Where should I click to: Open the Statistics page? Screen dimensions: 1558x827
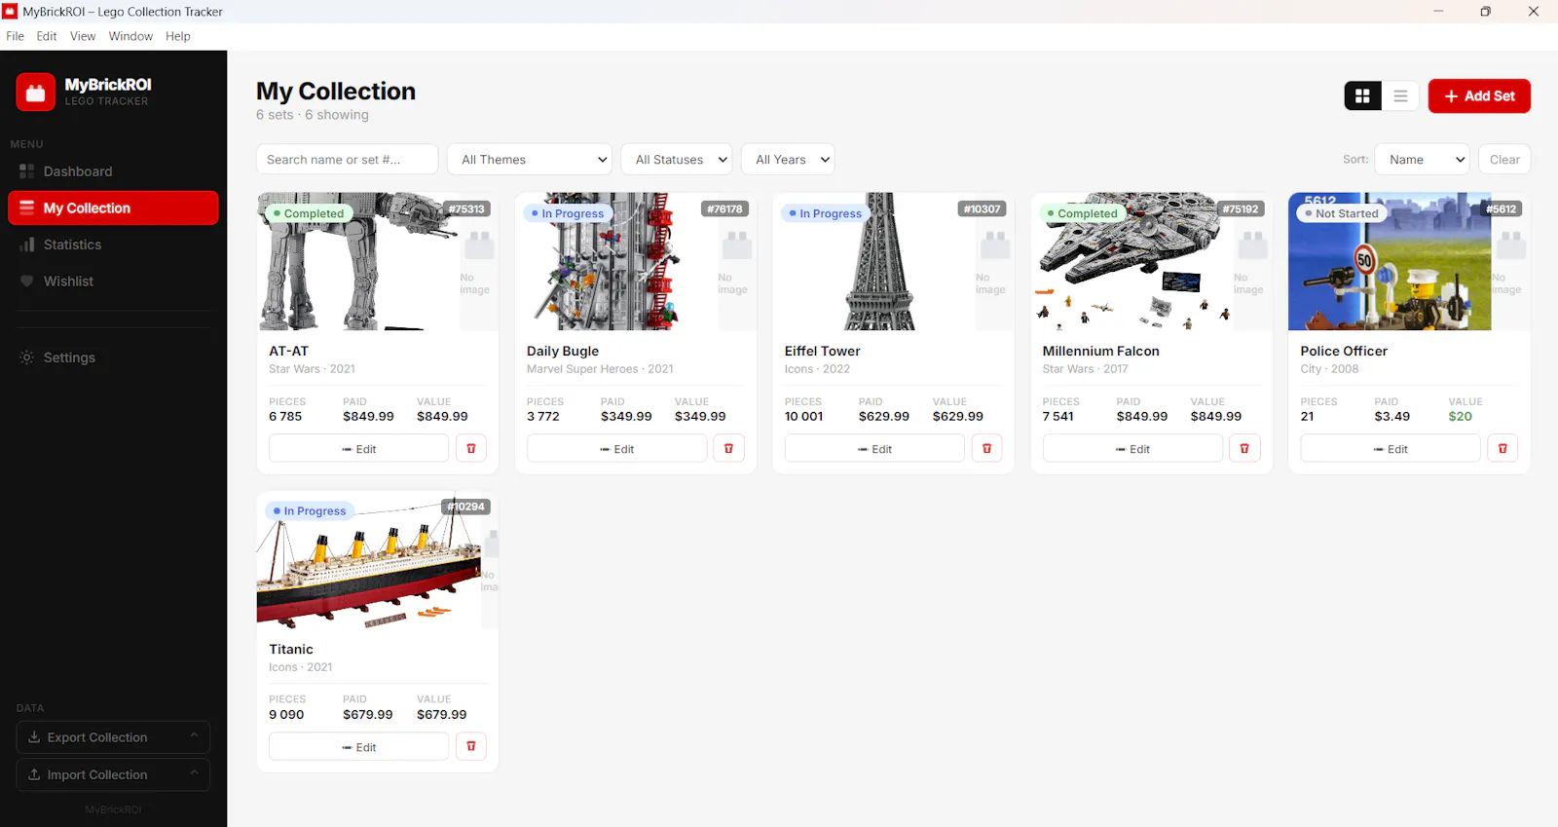click(x=113, y=244)
